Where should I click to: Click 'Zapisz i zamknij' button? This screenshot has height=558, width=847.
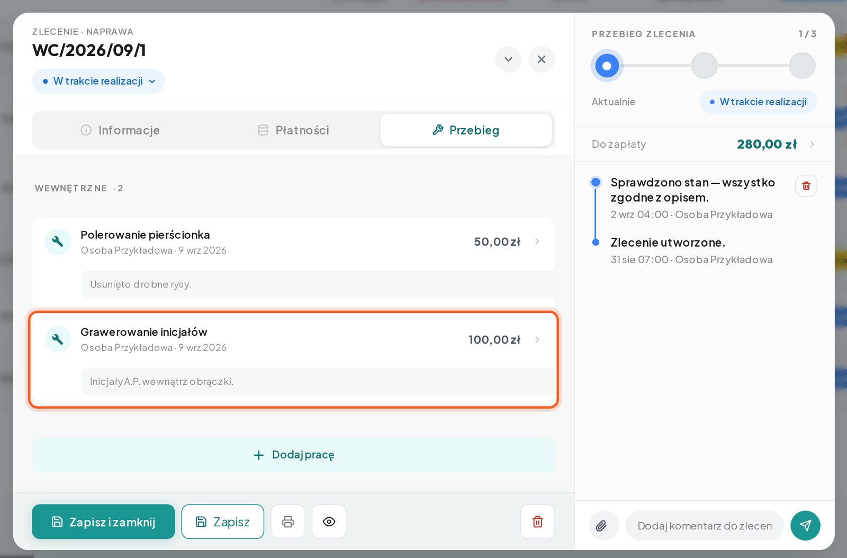pyautogui.click(x=103, y=521)
